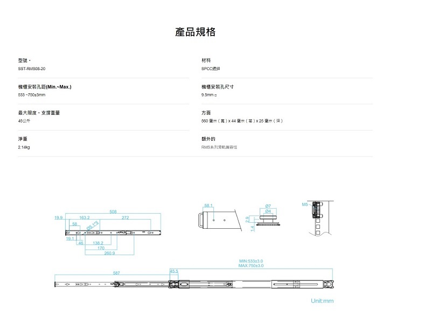Click the 產品規格 heading

(195, 32)
